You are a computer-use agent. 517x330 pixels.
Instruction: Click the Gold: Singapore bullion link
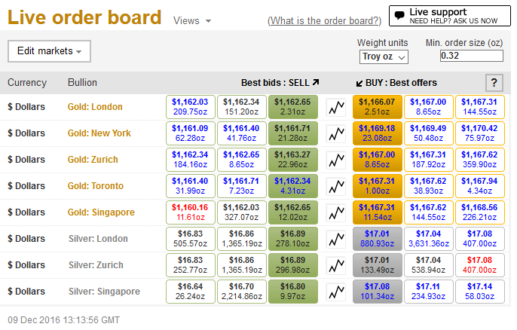(101, 212)
